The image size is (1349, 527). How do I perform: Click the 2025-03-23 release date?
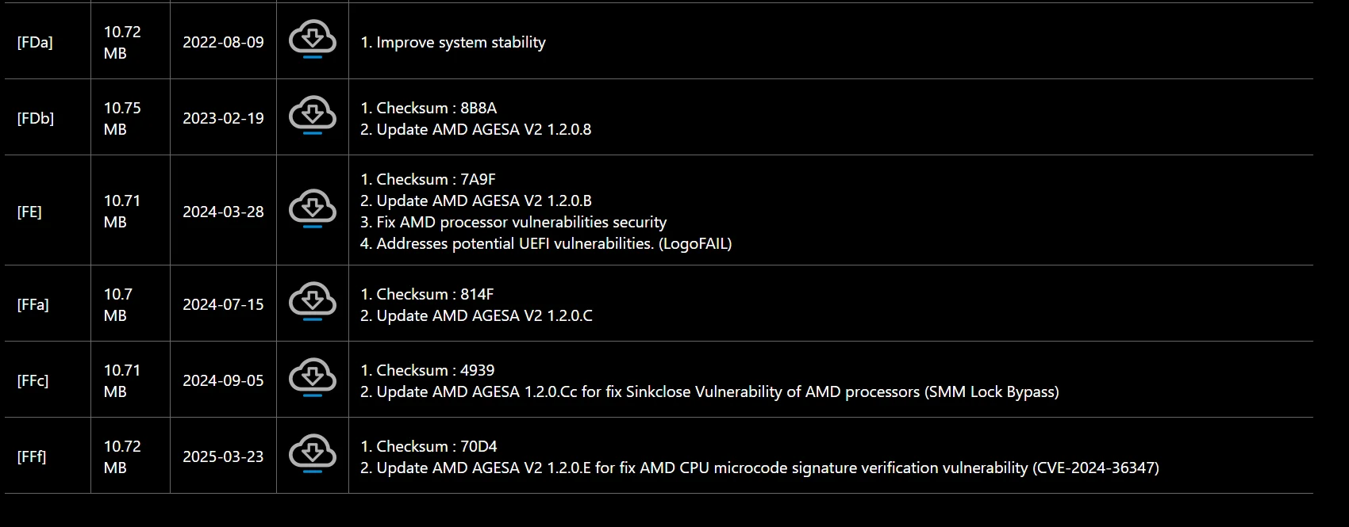pos(223,456)
